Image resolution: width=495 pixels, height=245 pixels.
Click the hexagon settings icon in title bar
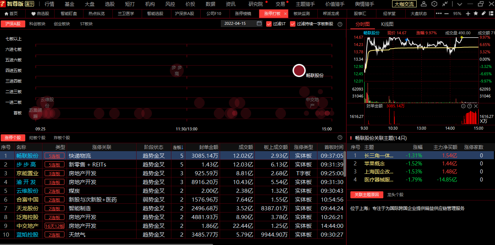coord(434,4)
